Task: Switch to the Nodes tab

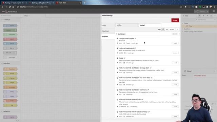Action: coord(126,25)
